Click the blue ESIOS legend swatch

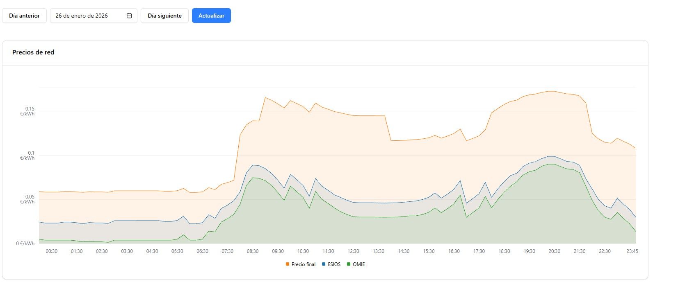324,264
